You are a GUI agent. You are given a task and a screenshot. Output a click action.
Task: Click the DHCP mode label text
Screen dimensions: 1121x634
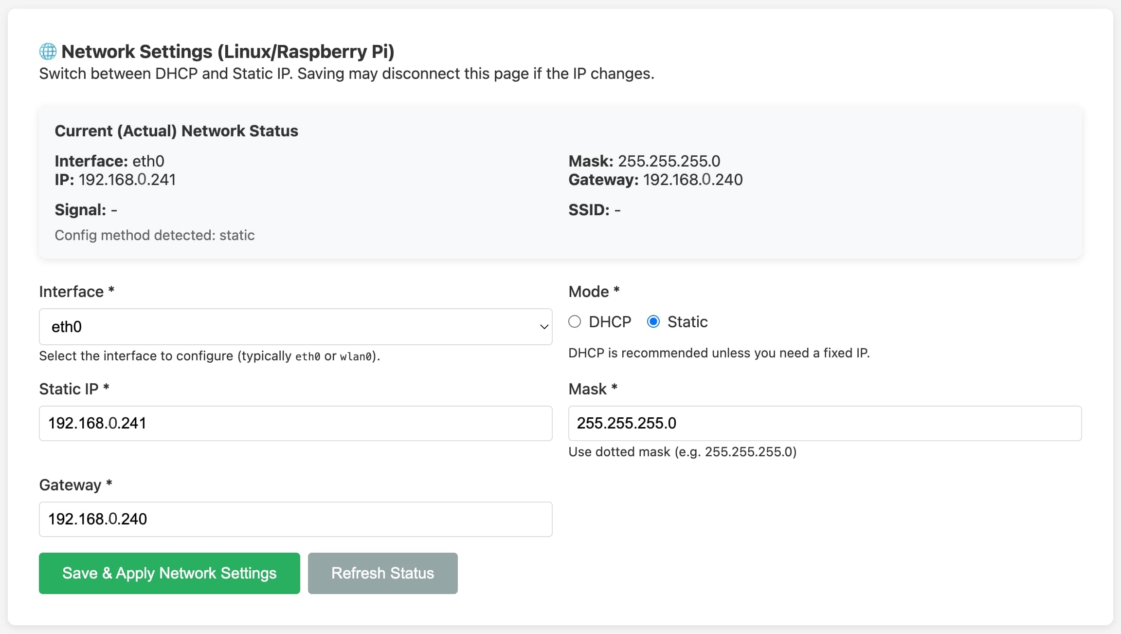tap(610, 322)
